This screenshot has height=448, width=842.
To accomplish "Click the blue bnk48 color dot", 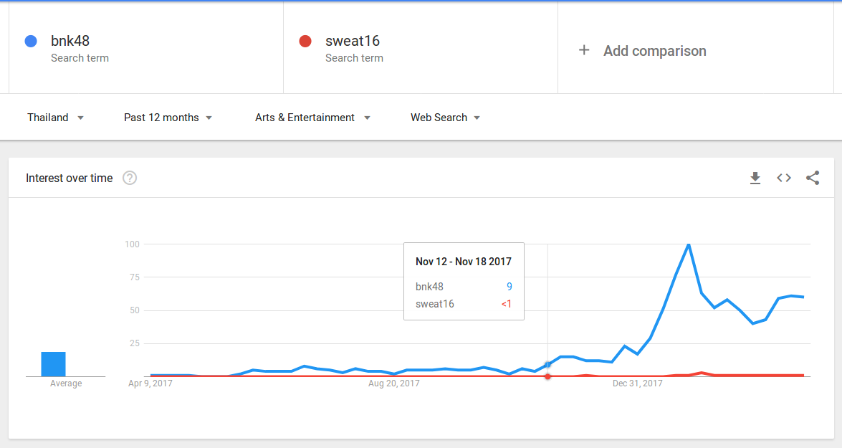I will pos(31,41).
